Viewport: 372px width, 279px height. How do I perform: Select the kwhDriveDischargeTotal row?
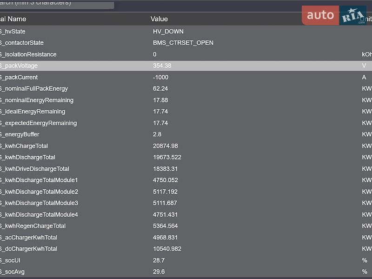point(186,169)
